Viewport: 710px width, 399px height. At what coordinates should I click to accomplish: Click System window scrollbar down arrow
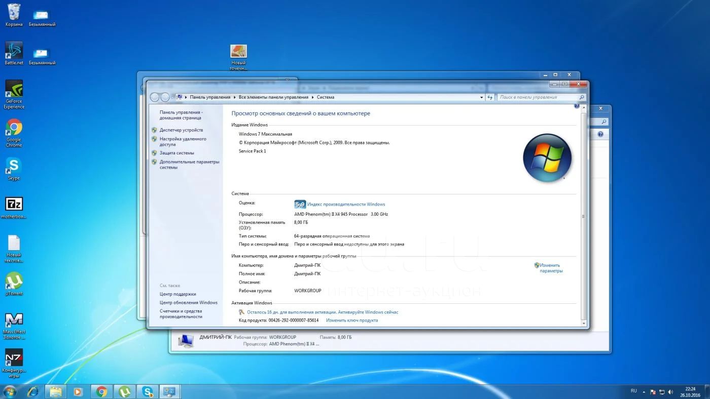coord(584,324)
